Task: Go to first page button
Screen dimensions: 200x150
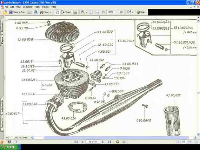Action: coord(76,142)
